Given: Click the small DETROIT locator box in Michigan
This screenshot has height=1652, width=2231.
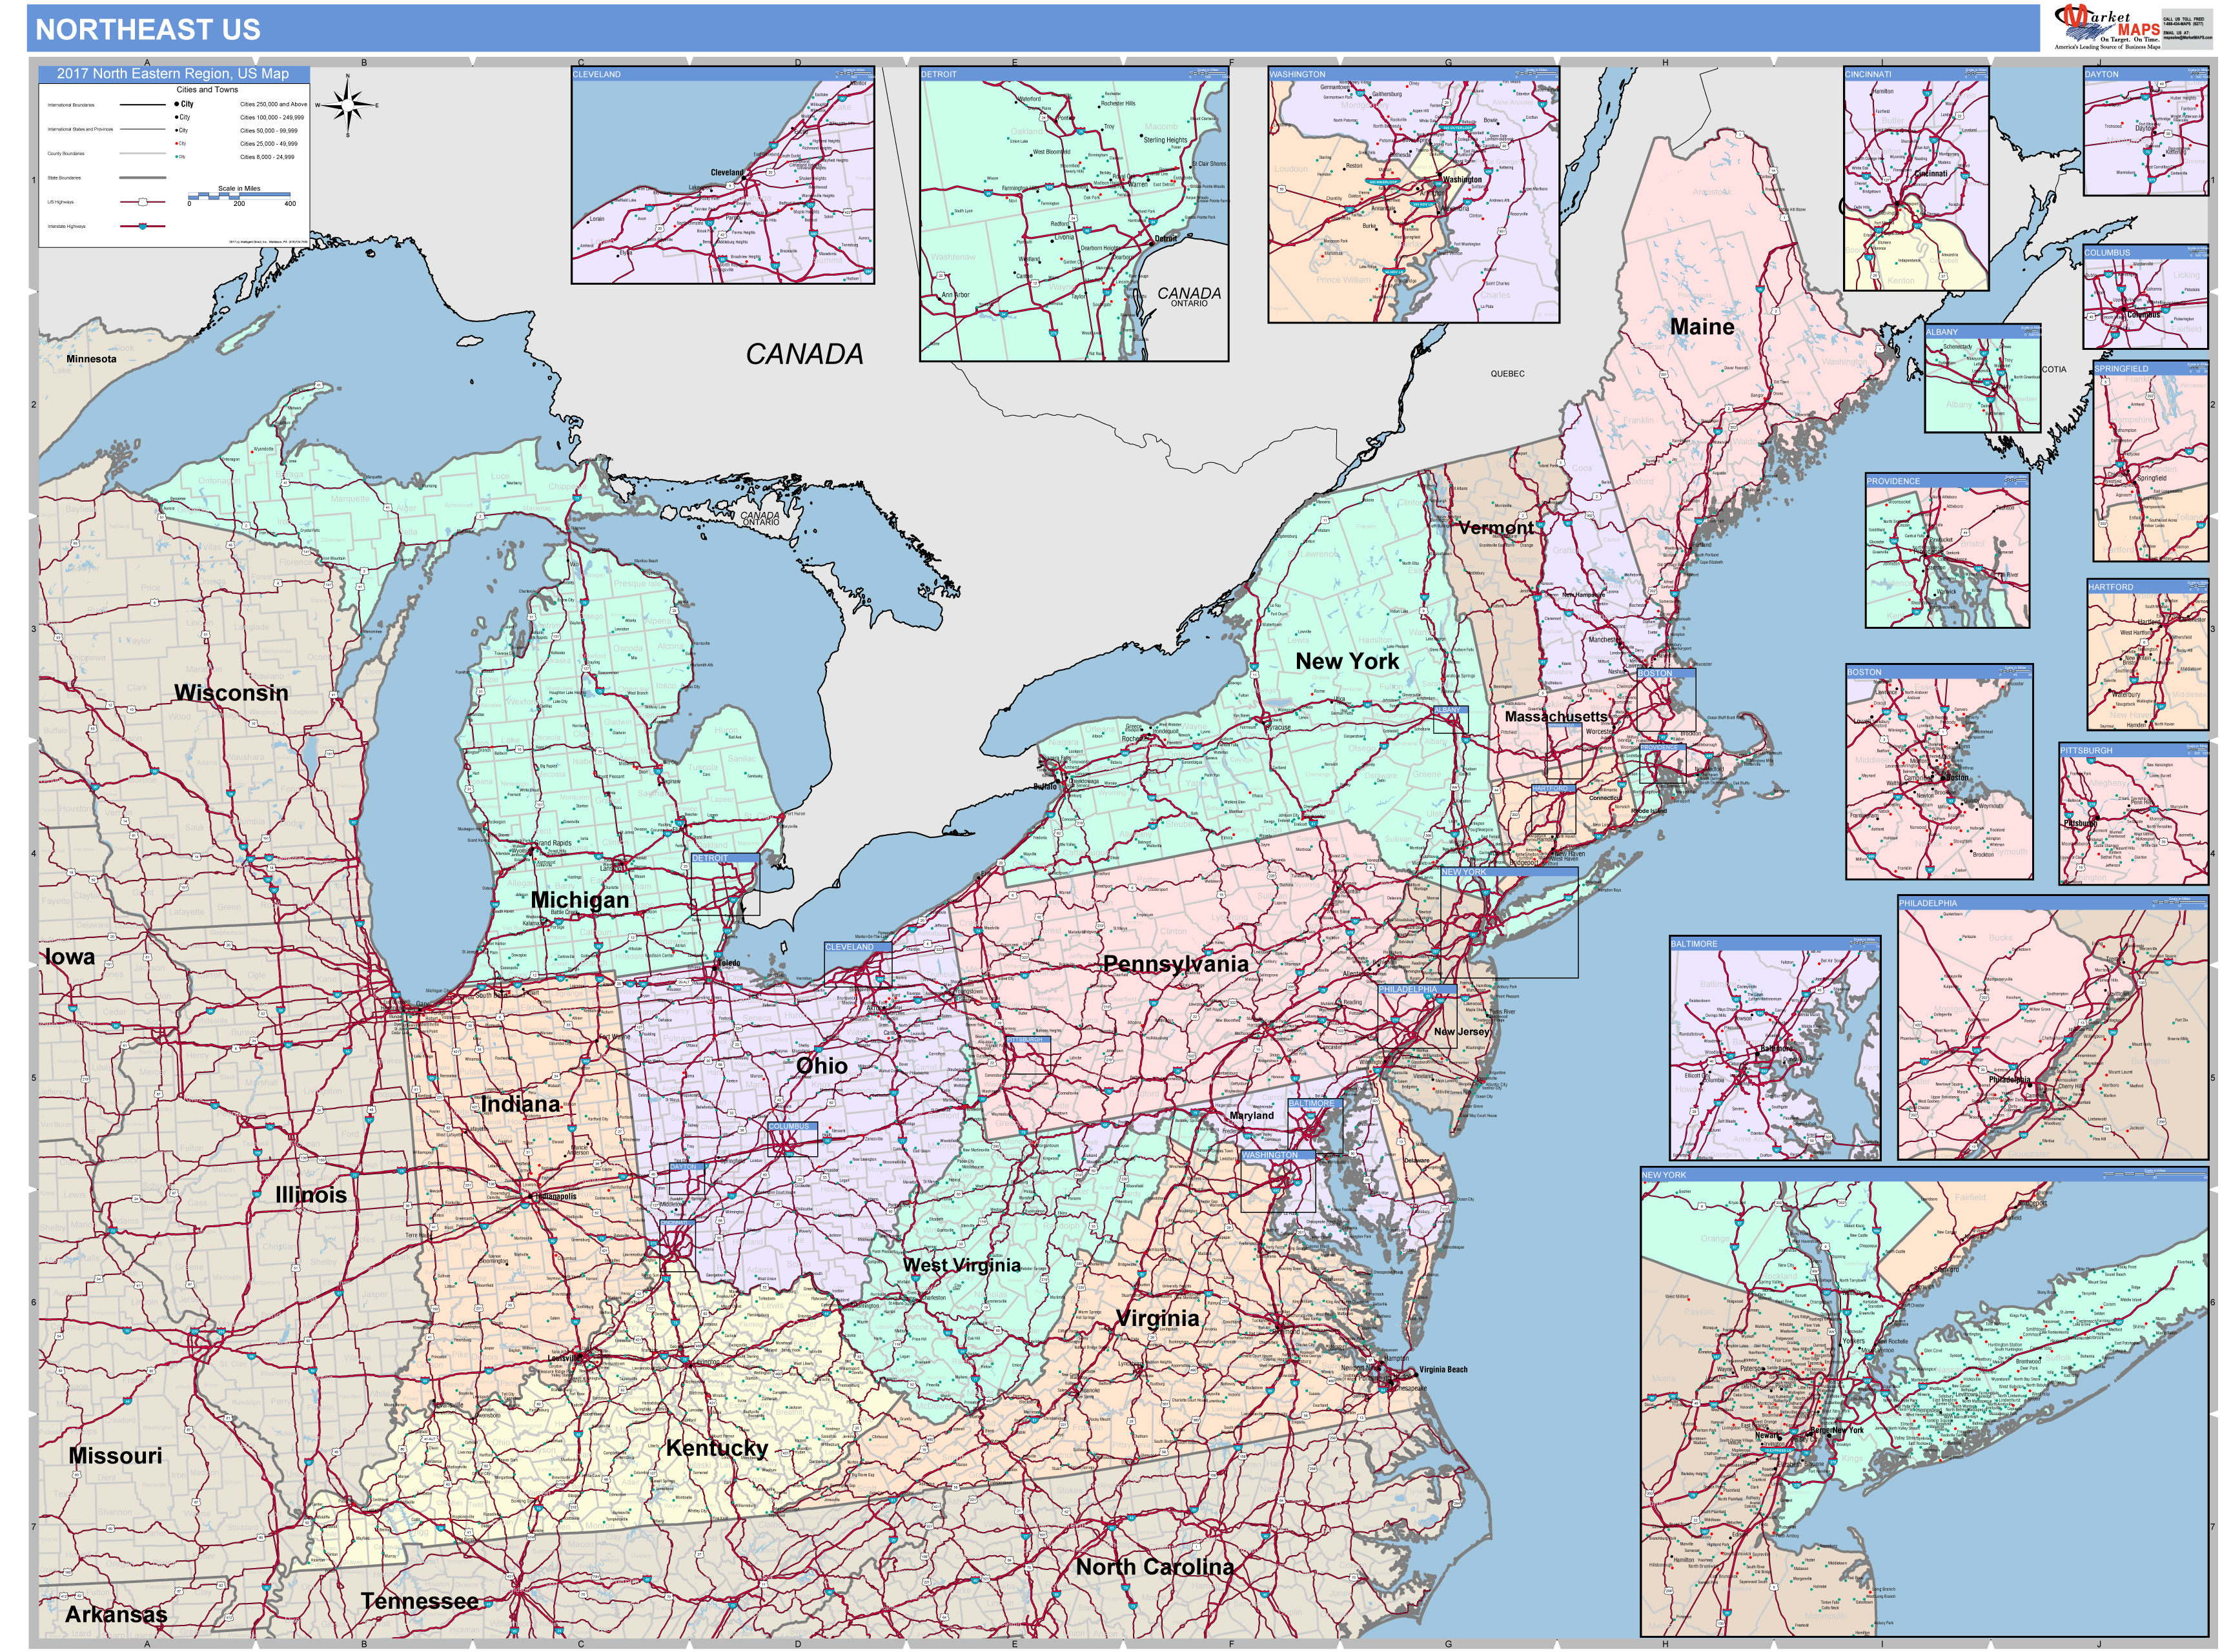Looking at the screenshot, I should point(725,885).
